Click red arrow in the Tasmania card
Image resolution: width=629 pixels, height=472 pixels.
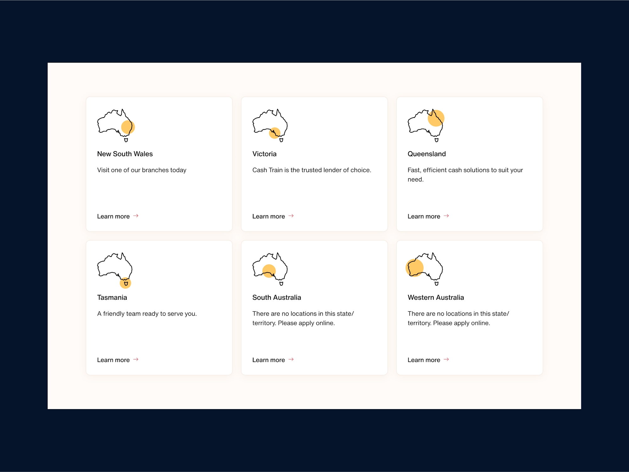[136, 359]
